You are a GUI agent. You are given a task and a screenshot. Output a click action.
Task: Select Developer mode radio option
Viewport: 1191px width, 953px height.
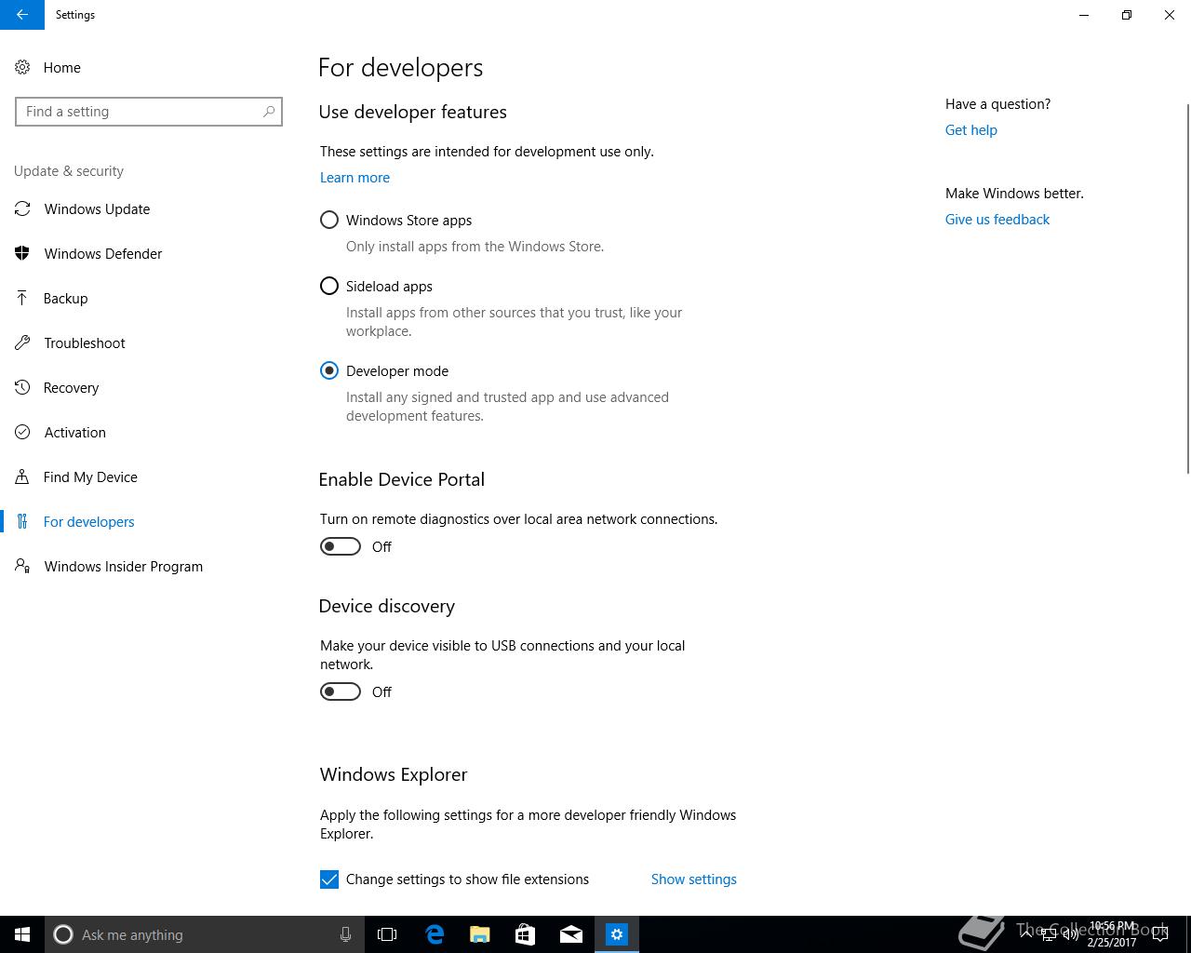point(329,370)
